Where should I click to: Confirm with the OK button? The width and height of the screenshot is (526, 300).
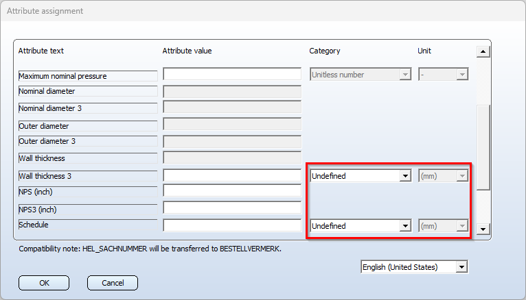click(x=44, y=283)
